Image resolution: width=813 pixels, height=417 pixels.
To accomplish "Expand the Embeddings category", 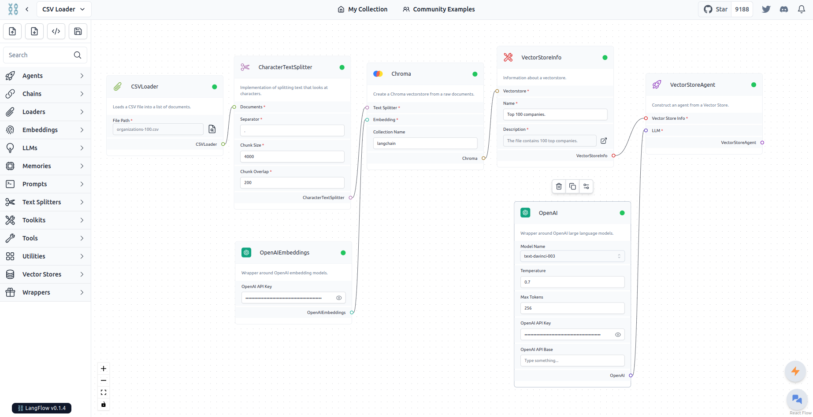I will click(x=45, y=130).
